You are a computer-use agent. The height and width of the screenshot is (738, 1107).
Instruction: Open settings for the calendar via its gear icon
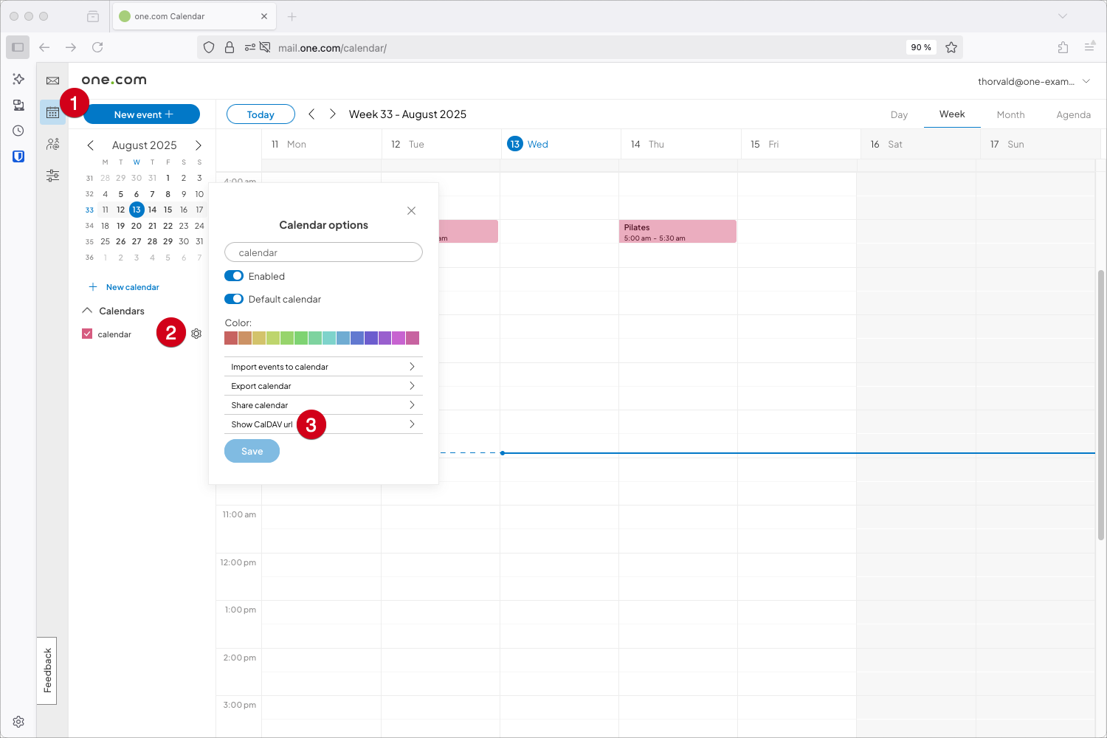point(196,334)
